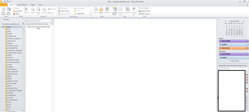249x112 pixels.
Task: Select the Create New quick step
Action: click(x=79, y=14)
